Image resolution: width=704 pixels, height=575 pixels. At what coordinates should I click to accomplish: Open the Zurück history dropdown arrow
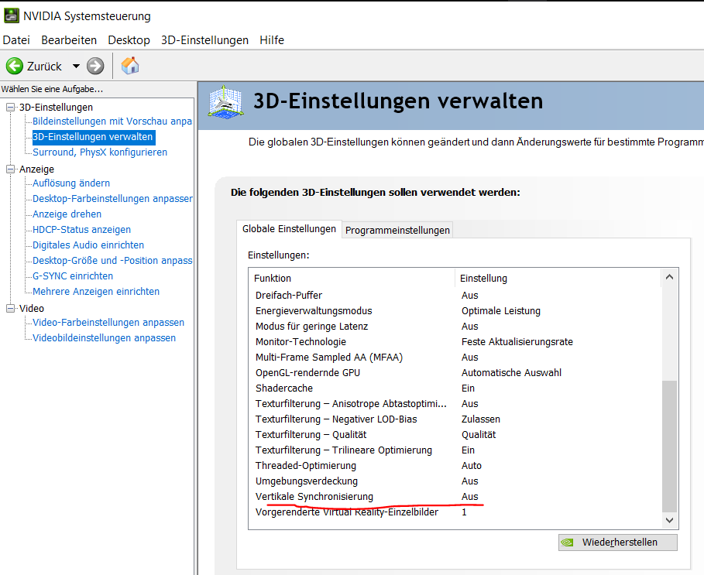[x=76, y=66]
